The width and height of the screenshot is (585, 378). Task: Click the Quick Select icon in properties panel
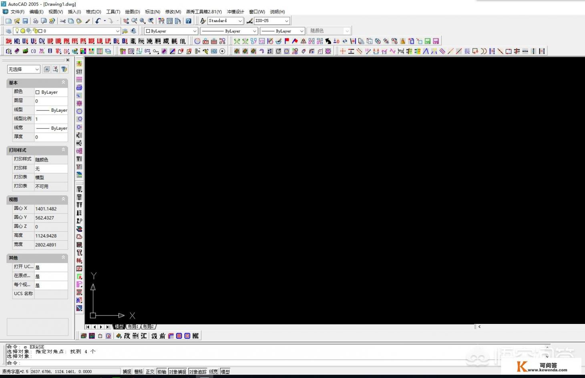tap(64, 69)
